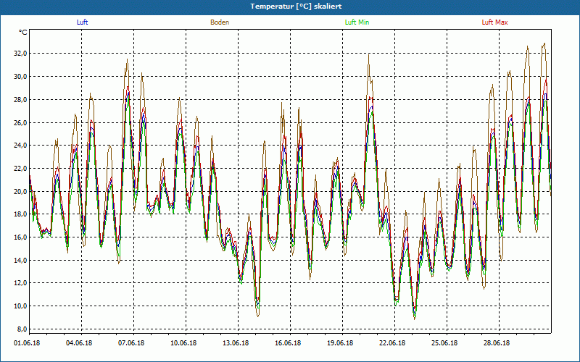580x362 pixels.
Task: Click the 26,0 y-axis value
Action: pyautogui.click(x=20, y=122)
